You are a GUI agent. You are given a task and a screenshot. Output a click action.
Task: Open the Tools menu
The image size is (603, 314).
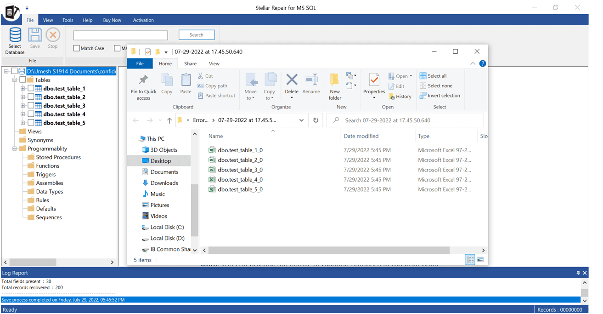(x=68, y=20)
